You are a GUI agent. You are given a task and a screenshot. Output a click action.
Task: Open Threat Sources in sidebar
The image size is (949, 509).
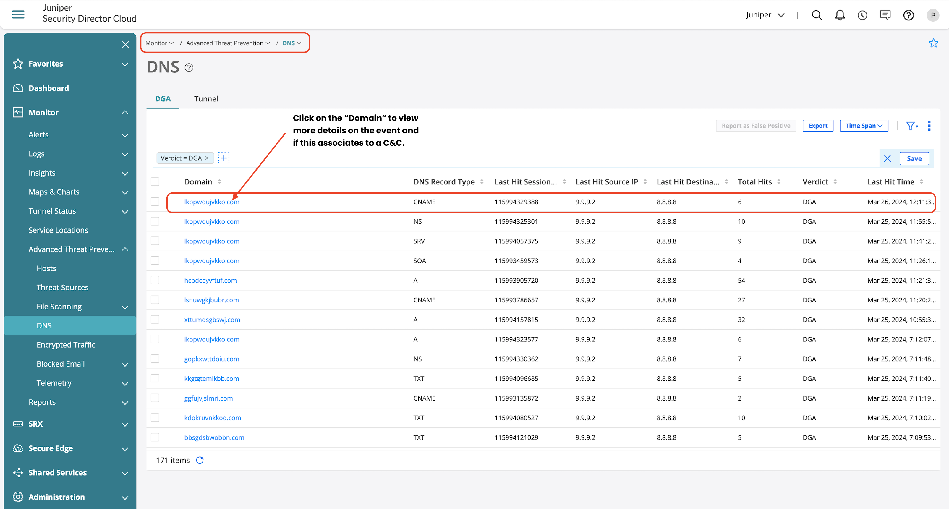[62, 287]
